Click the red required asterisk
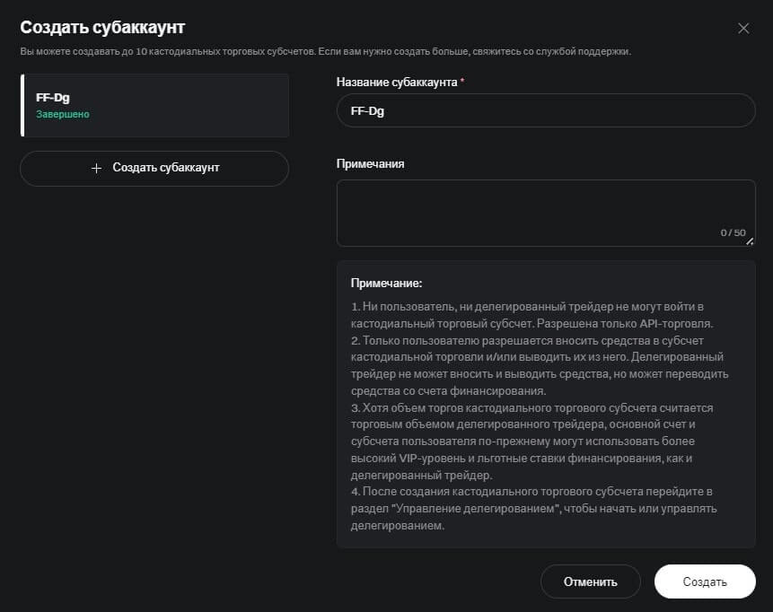The width and height of the screenshot is (773, 612). (x=462, y=82)
